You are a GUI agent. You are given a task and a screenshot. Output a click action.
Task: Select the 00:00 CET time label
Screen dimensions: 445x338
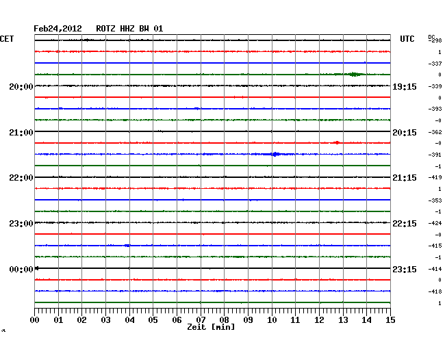click(21, 269)
